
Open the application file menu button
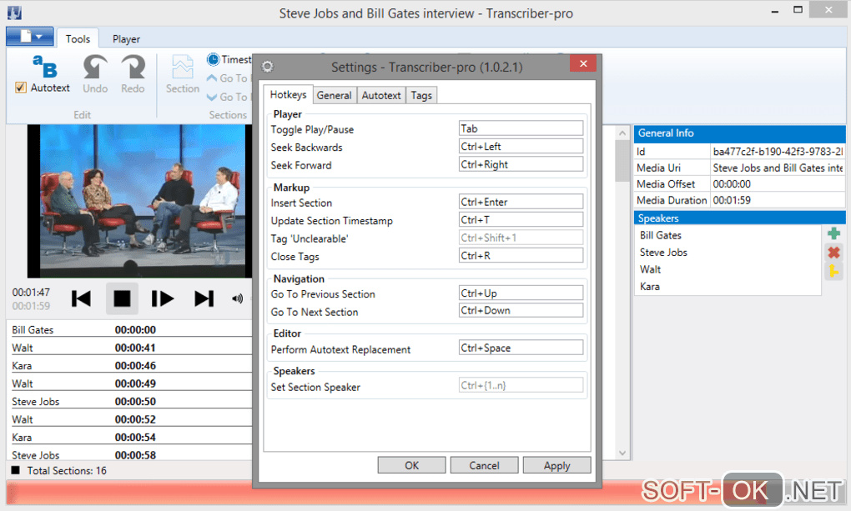(30, 37)
